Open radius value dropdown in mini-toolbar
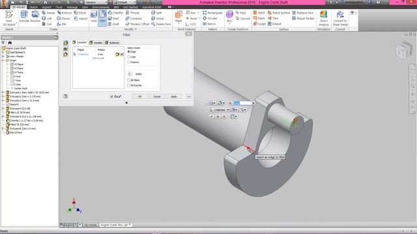This screenshot has height=234, width=417. 253,103
